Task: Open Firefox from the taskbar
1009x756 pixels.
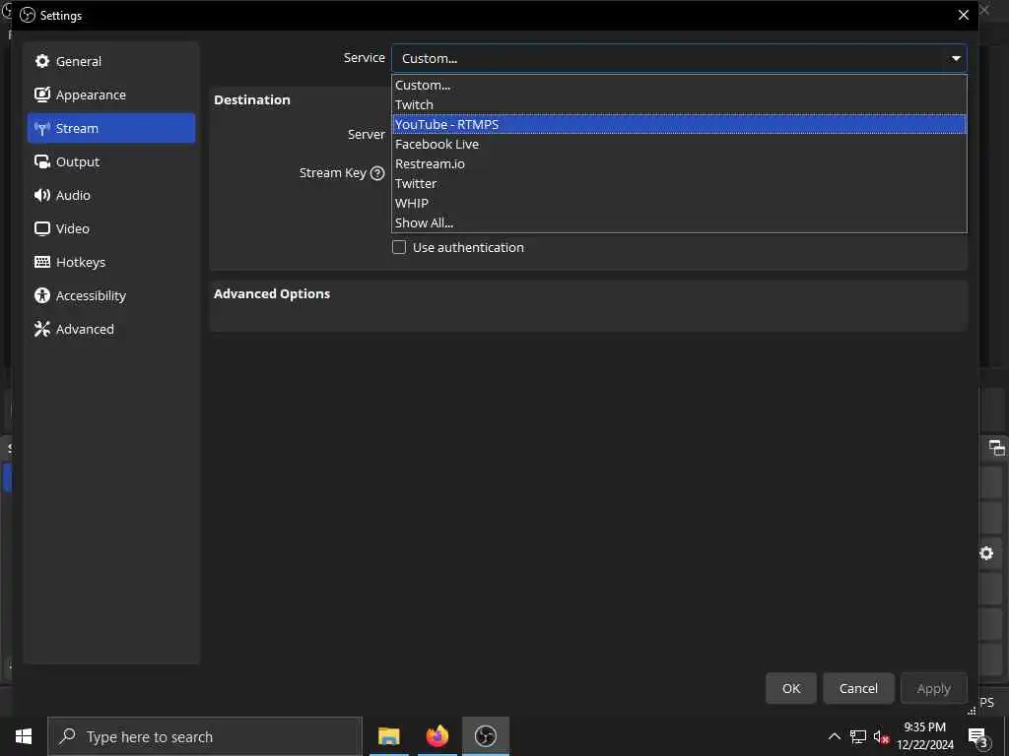Action: point(437,736)
